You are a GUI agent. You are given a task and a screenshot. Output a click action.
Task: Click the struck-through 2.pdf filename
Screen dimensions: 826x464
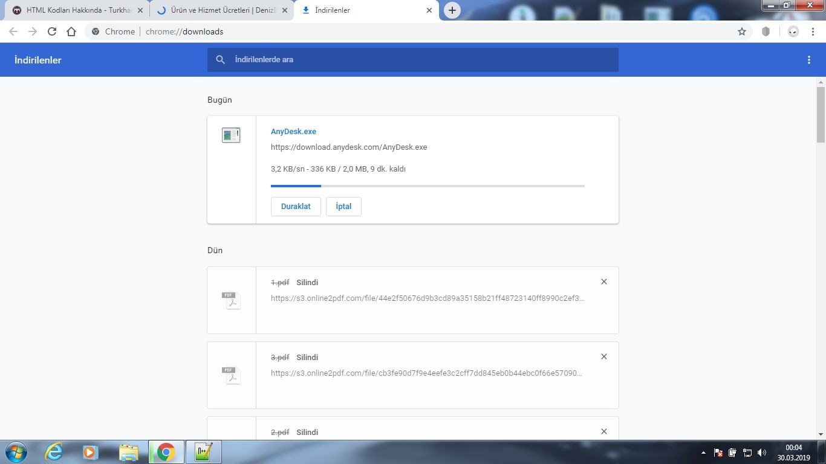(280, 432)
